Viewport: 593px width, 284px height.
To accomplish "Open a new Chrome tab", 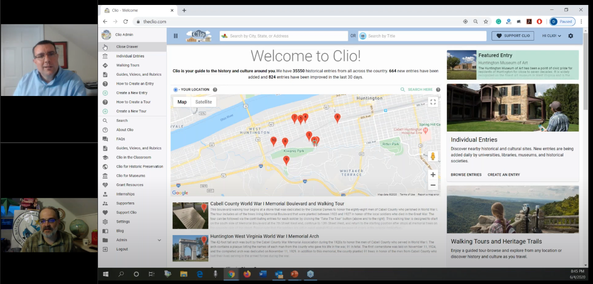I will tap(184, 10).
